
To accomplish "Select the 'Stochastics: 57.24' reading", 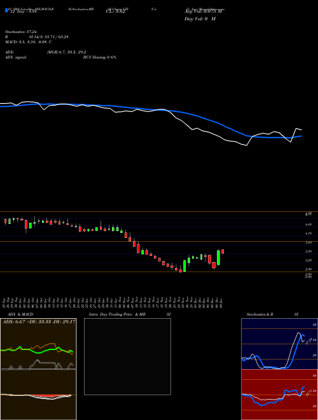I will [20, 32].
